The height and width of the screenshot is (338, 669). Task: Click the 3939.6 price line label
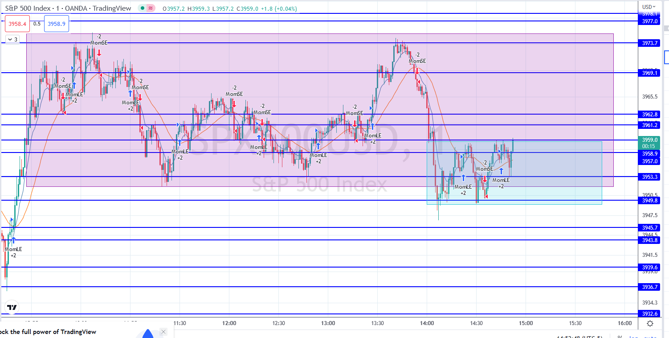point(650,267)
